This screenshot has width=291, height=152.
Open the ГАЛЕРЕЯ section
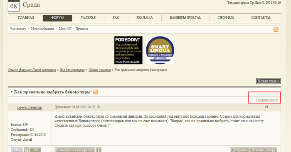[88, 17]
